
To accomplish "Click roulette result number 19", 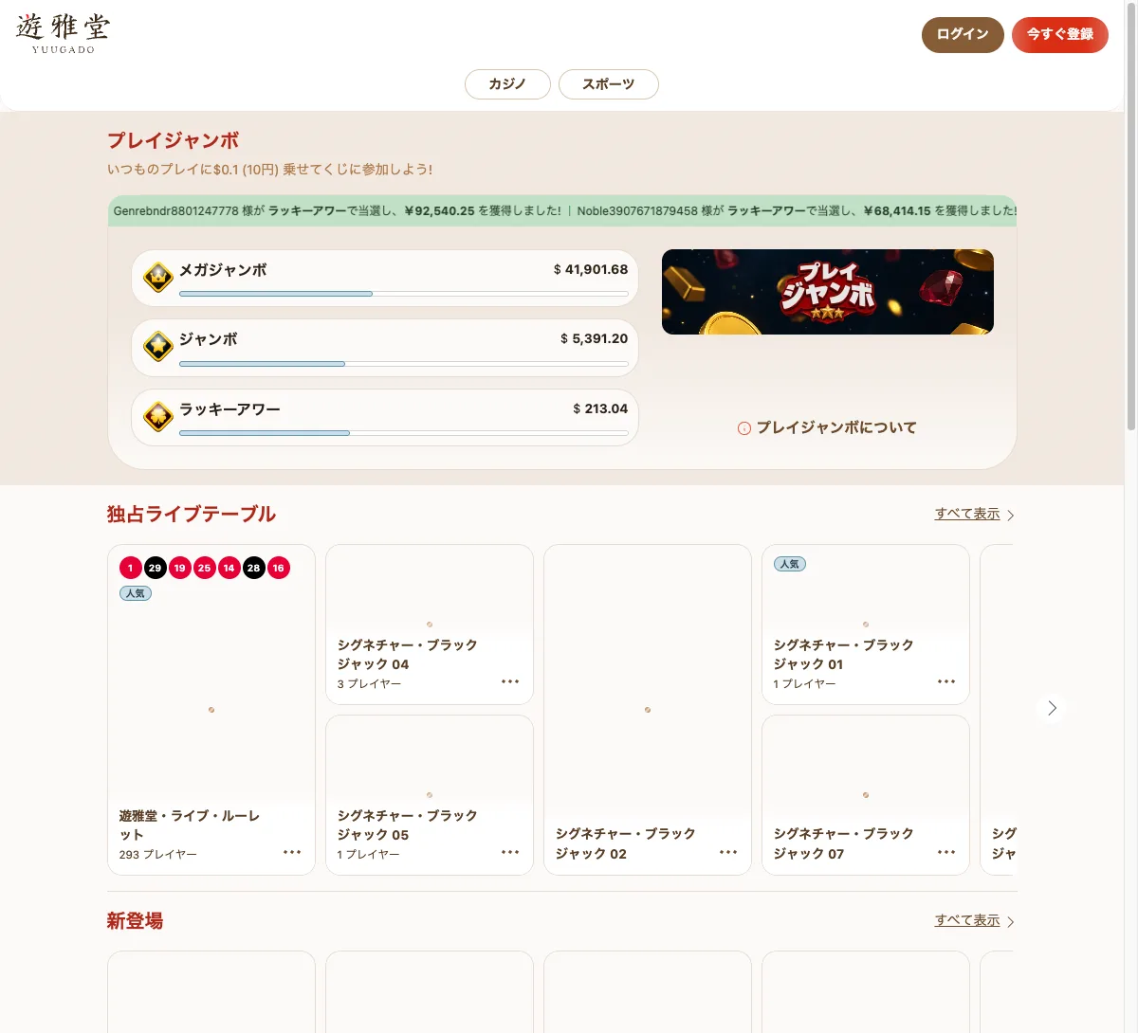I will tap(180, 568).
